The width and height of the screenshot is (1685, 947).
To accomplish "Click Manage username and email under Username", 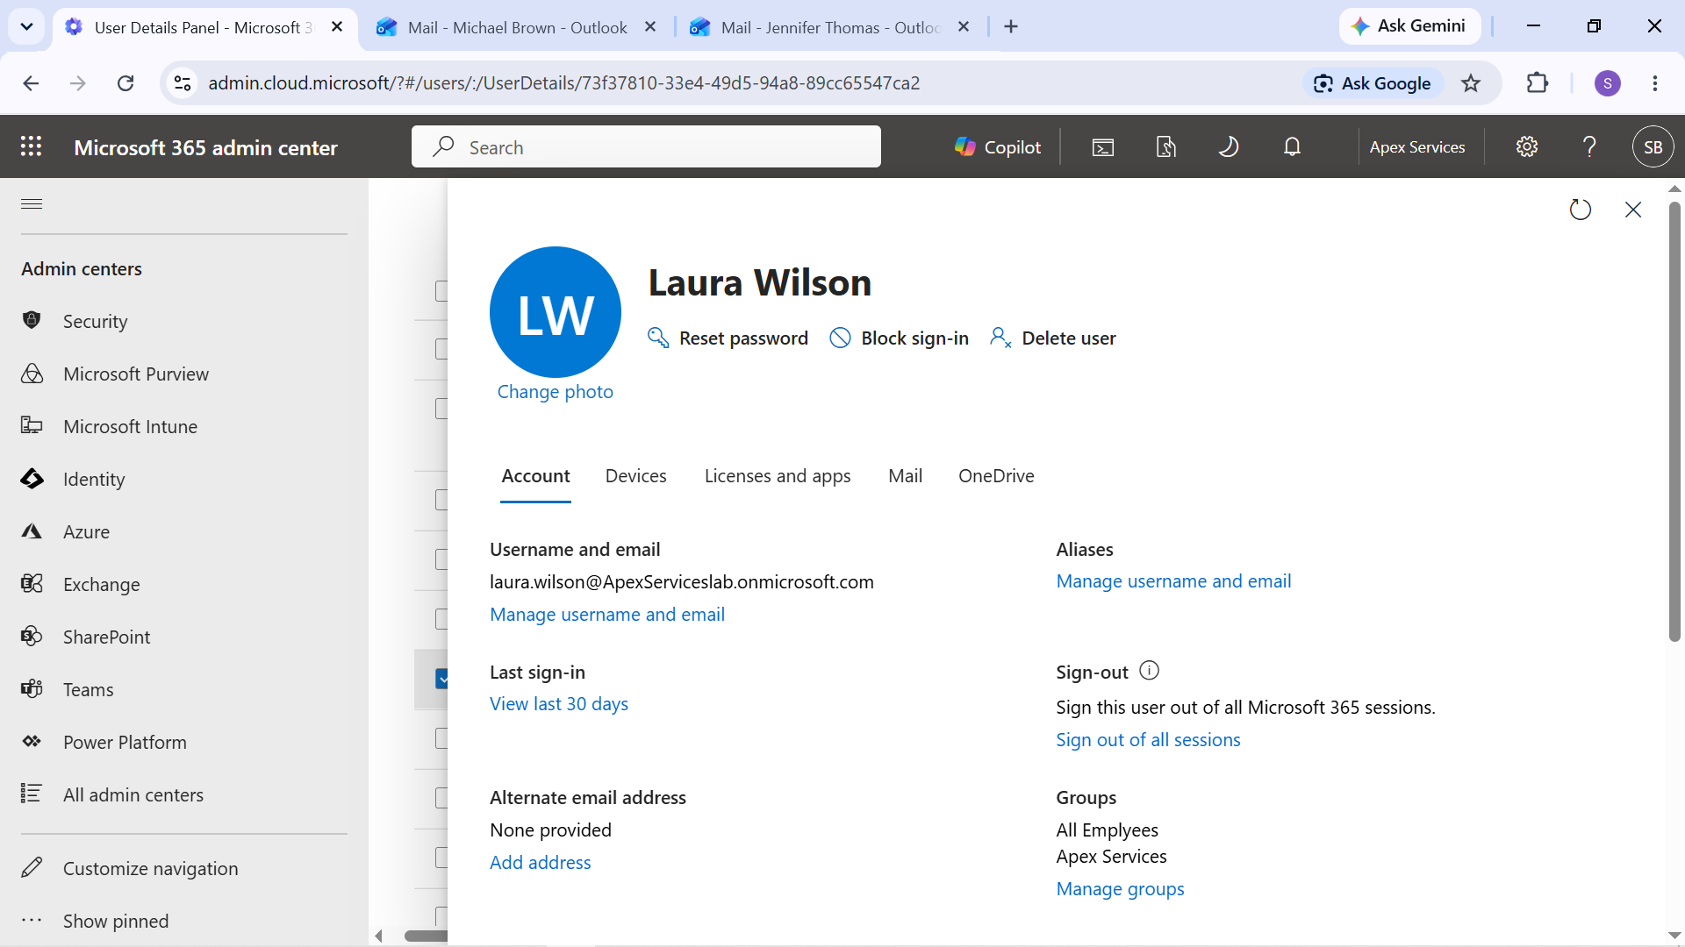I will point(607,615).
